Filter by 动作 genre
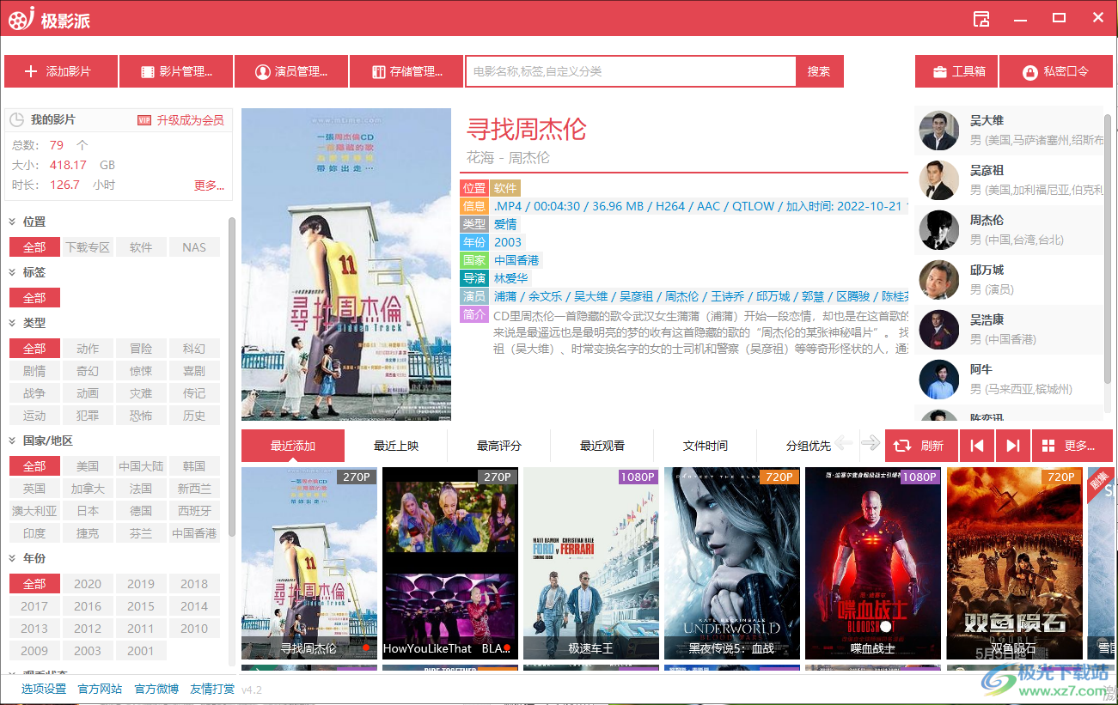The image size is (1118, 705). pos(88,349)
